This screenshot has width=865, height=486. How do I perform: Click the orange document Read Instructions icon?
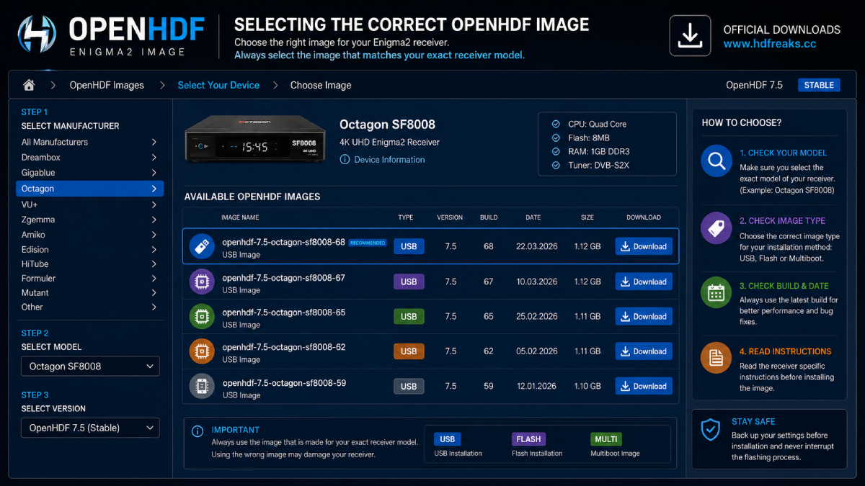coord(717,357)
